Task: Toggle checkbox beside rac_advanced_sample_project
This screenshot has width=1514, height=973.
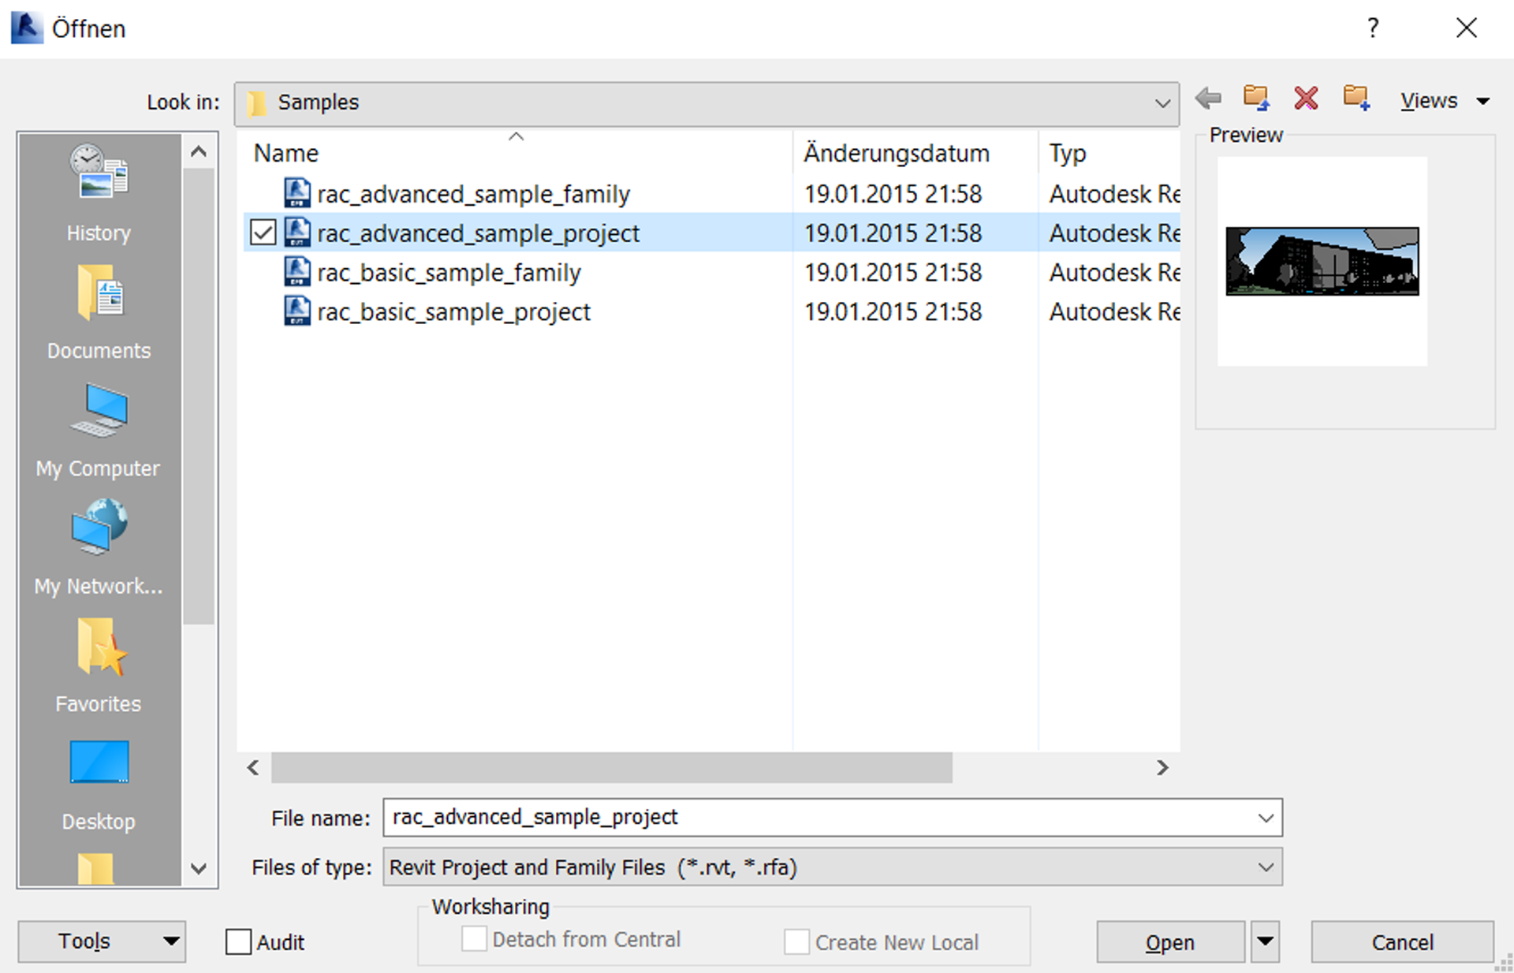Action: click(x=263, y=233)
